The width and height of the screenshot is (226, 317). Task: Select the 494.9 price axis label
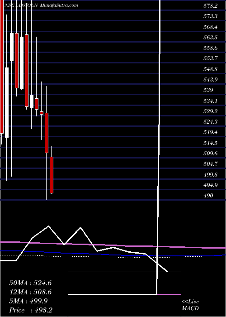click(211, 185)
